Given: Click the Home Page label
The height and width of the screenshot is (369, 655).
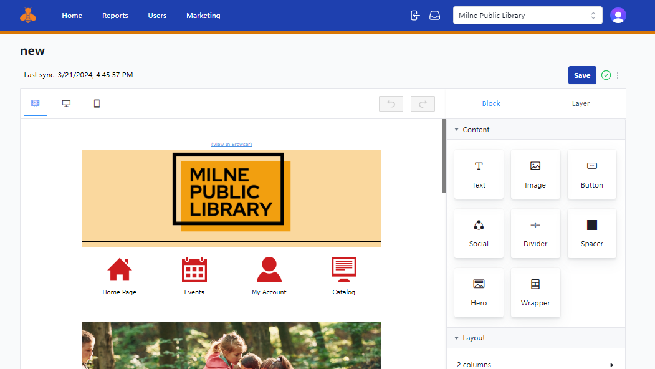Looking at the screenshot, I should tap(120, 292).
